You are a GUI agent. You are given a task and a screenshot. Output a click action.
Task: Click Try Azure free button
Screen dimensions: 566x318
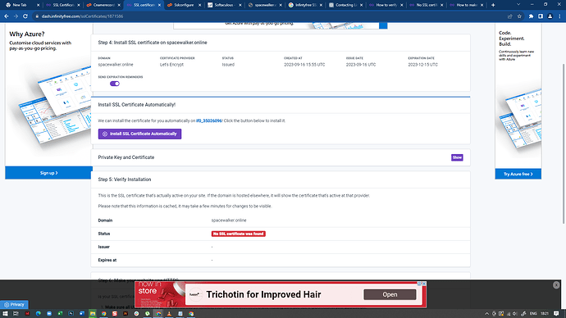point(518,174)
